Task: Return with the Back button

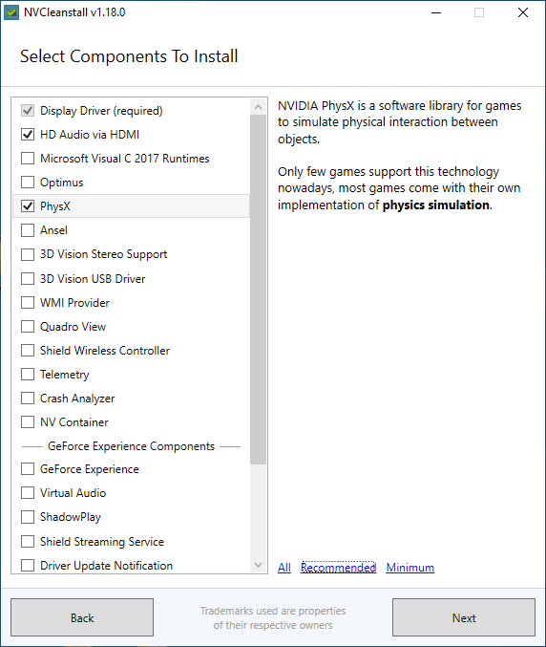Action: [82, 617]
